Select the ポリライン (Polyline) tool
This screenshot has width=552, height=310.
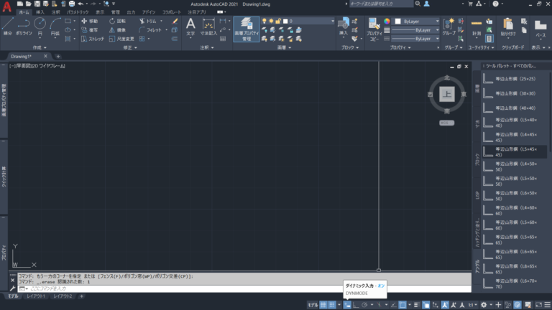pyautogui.click(x=24, y=26)
